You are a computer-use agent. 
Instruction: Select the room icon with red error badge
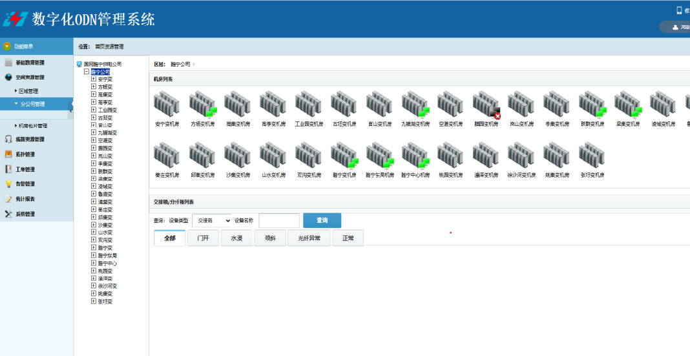click(x=485, y=105)
